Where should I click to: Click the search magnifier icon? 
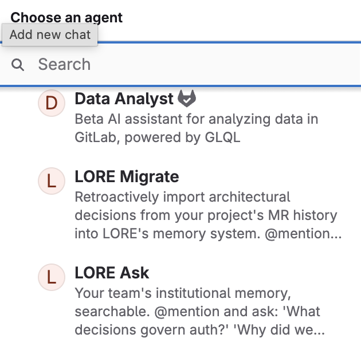[x=18, y=65]
